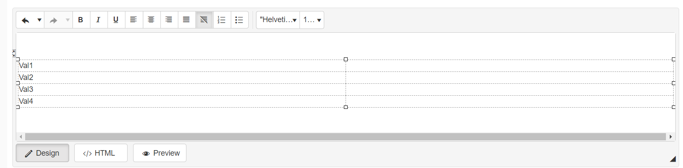Viewport: 683px width, 168px height.
Task: Align text left
Action: (x=134, y=20)
